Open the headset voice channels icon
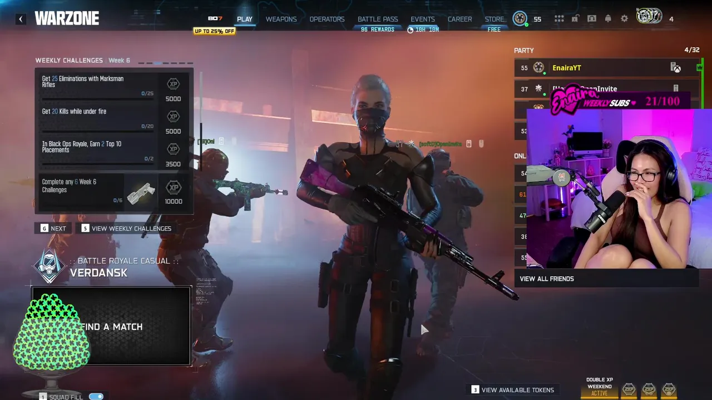Screen dimensions: 712x400 click(x=592, y=19)
